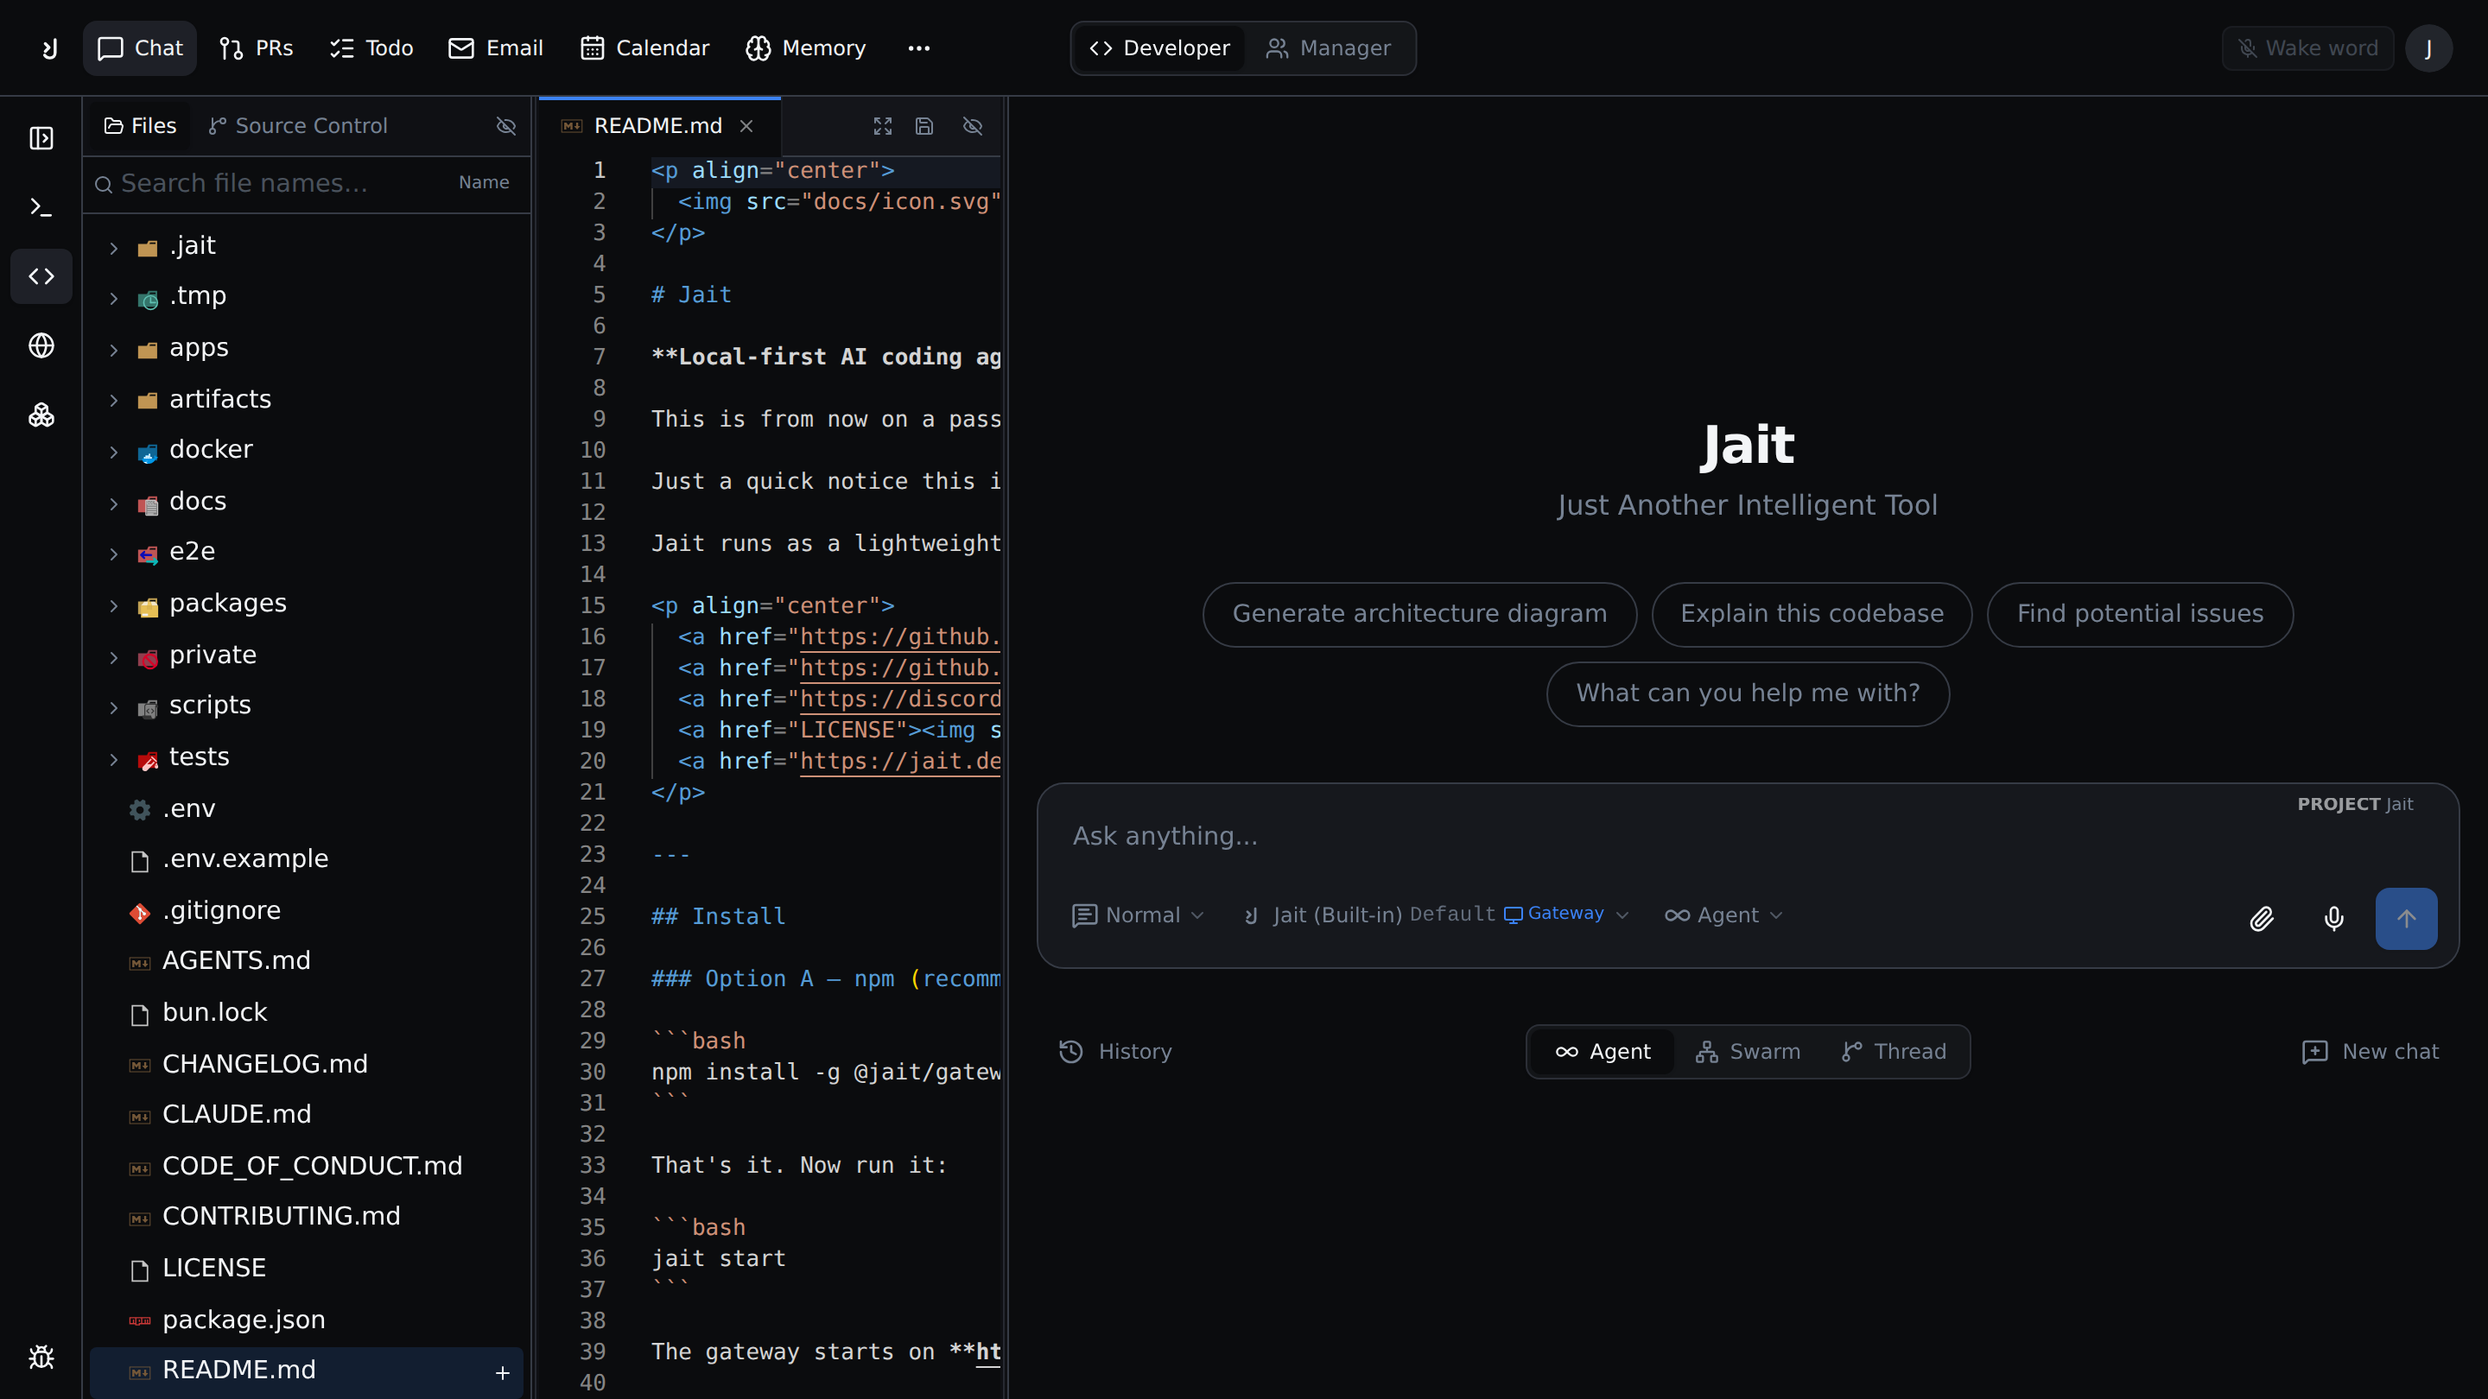Open CLAUDE.md in file tree
This screenshot has width=2488, height=1399.
(x=306, y=1115)
